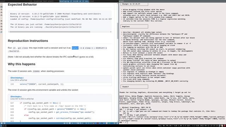Screen dimensions: 226x127
Task: Select the highlighted active tab icon in the sidebar
Action: point(1,7)
